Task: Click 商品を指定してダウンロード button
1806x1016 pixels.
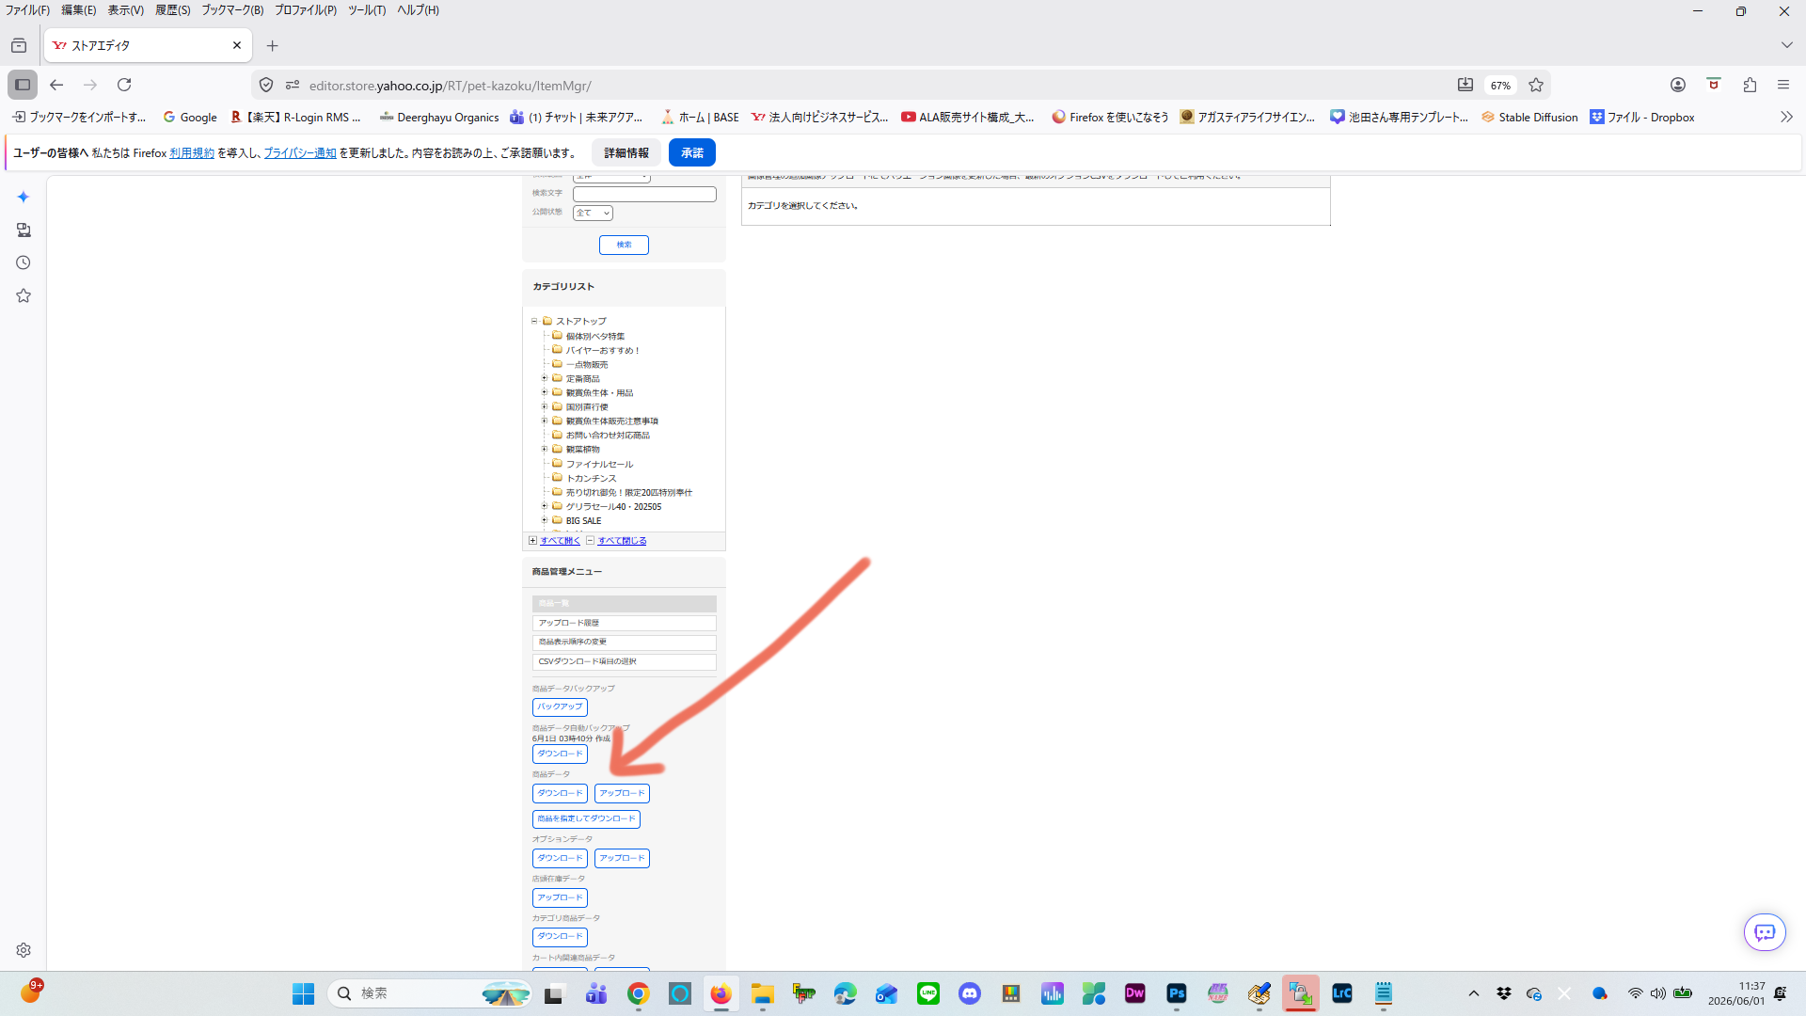Action: (586, 819)
